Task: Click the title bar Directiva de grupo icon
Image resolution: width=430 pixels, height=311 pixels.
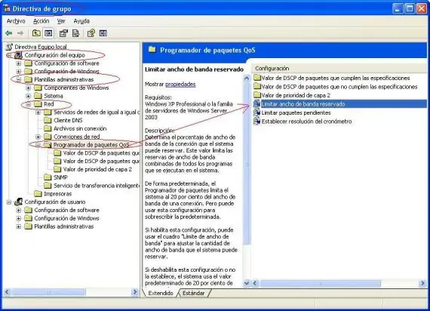Action: point(7,8)
